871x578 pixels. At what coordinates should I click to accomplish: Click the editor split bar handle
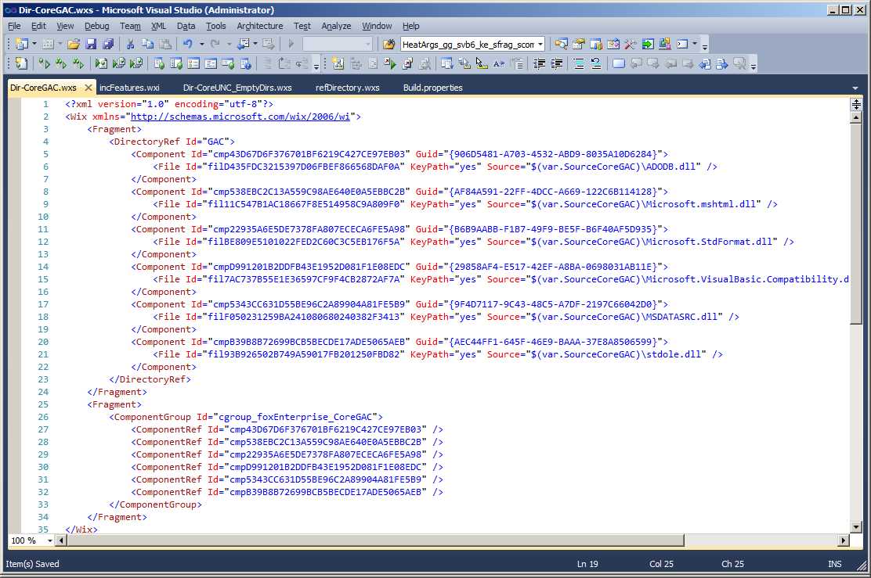[856, 104]
